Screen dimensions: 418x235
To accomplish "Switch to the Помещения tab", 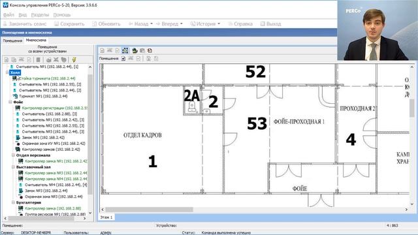I will point(12,40).
